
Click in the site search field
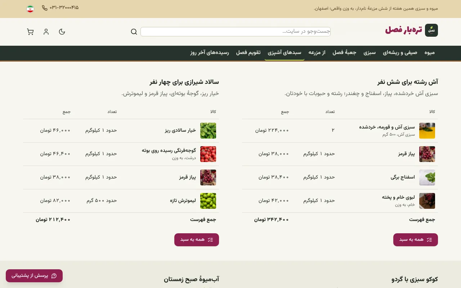tap(236, 32)
